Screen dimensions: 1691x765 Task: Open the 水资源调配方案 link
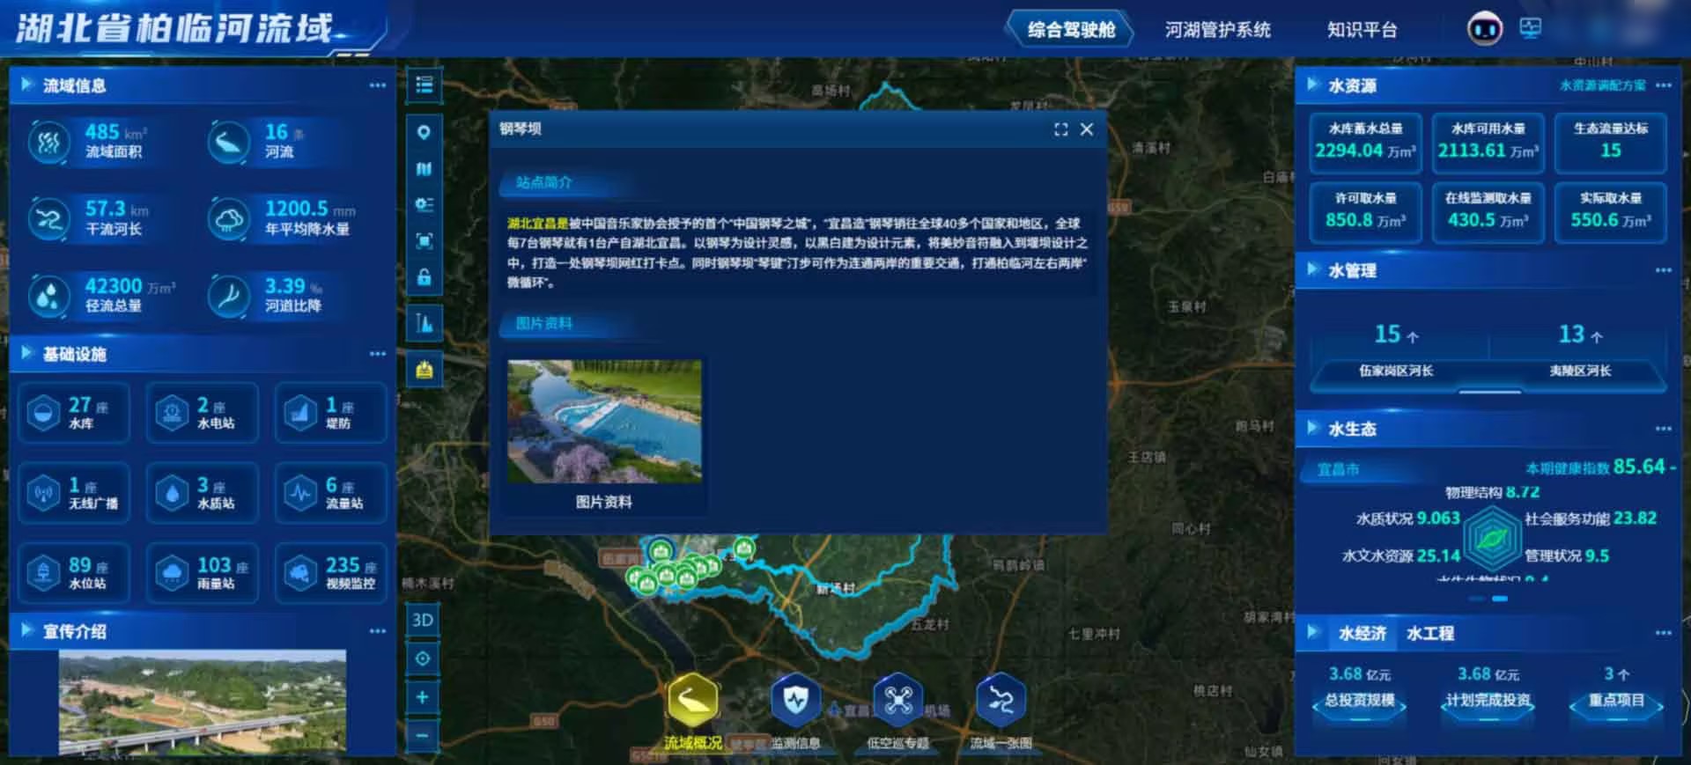coord(1602,85)
